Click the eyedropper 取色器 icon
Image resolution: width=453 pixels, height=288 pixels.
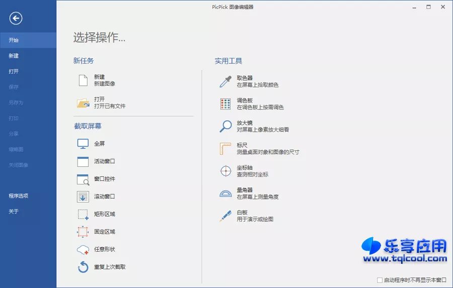click(225, 81)
